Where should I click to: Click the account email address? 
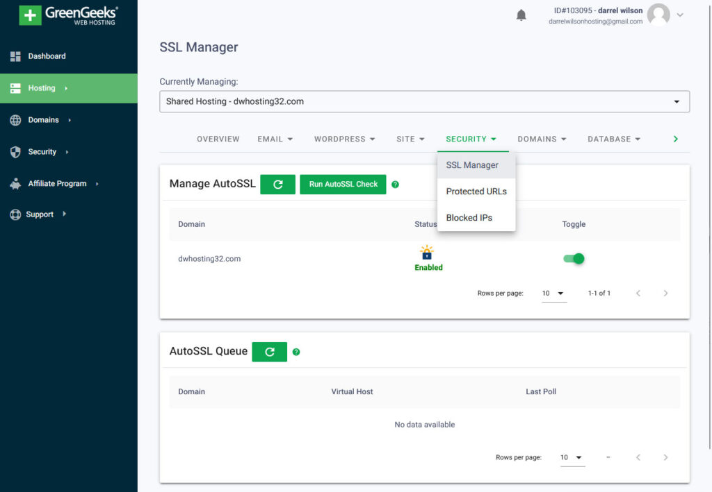595,22
